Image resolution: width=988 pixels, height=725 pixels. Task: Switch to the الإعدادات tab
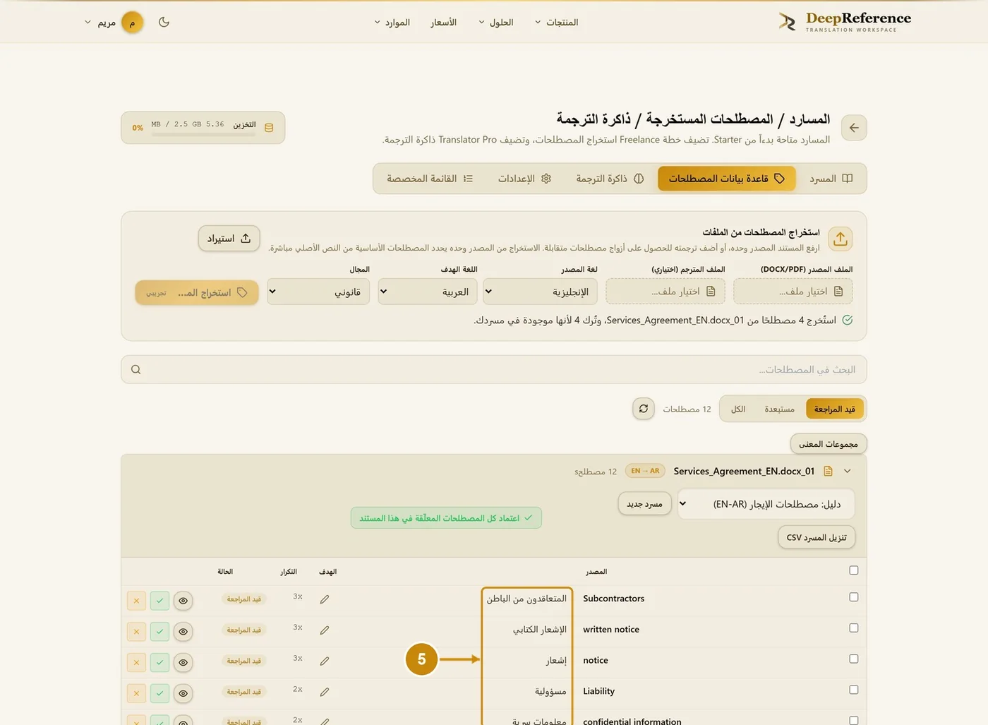524,179
